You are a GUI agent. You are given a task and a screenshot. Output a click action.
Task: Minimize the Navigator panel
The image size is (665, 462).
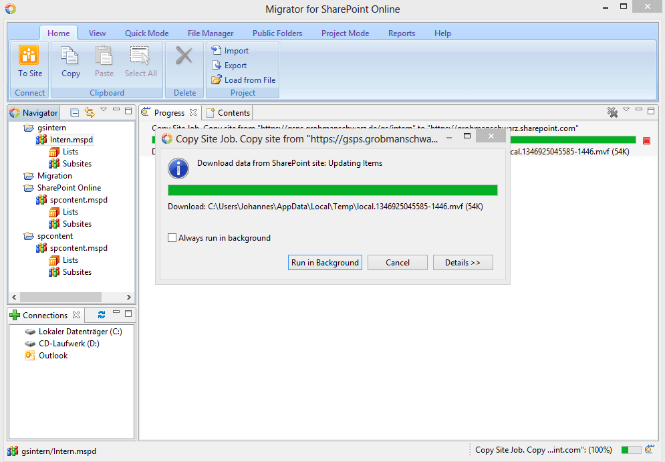[x=116, y=110]
